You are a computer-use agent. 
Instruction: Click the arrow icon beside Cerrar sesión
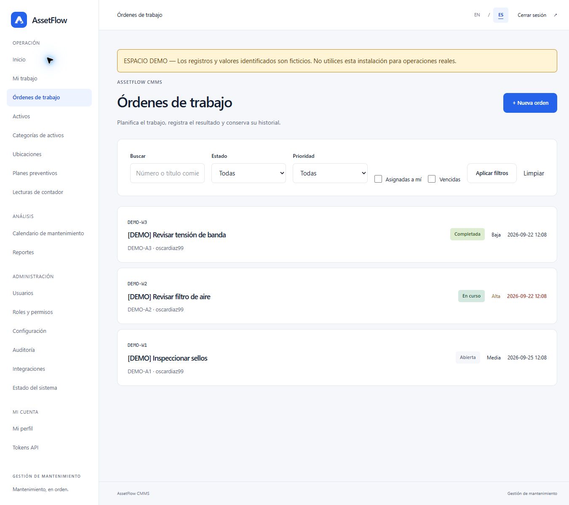(x=555, y=15)
